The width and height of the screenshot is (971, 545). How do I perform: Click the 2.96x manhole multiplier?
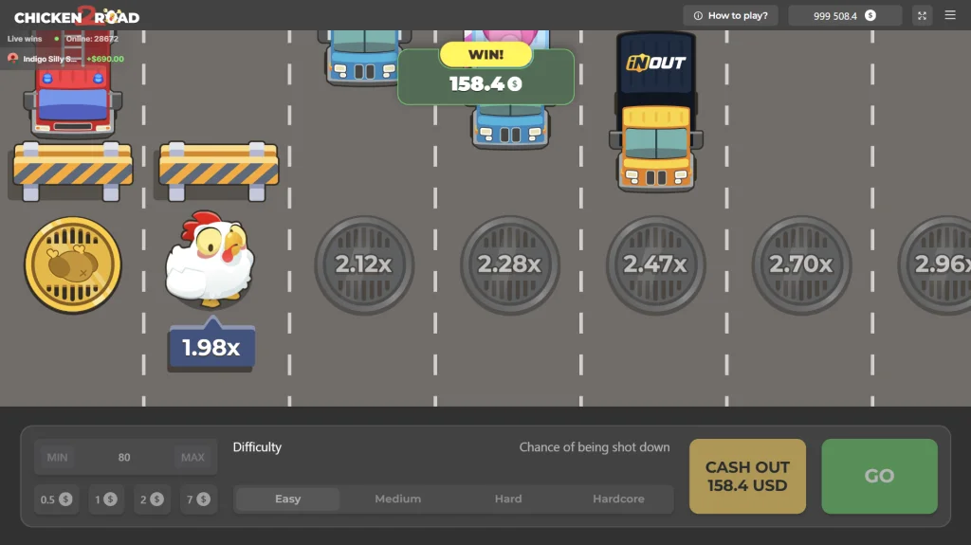click(934, 265)
